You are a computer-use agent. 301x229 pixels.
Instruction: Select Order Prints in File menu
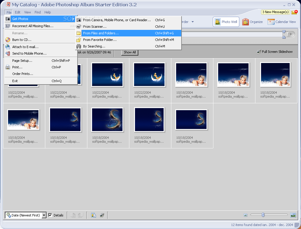click(x=41, y=74)
